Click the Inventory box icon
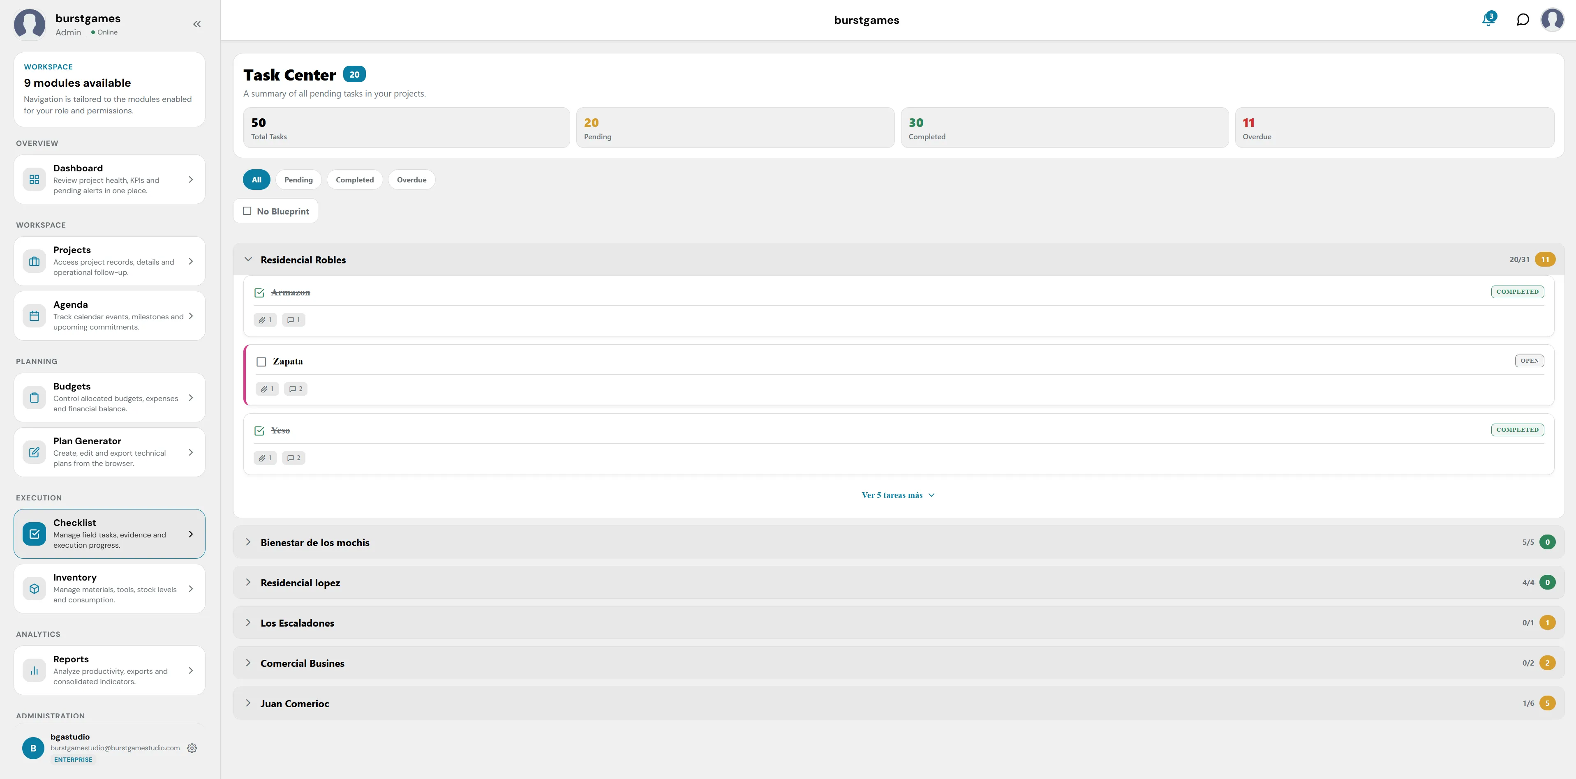The width and height of the screenshot is (1576, 779). coord(34,588)
